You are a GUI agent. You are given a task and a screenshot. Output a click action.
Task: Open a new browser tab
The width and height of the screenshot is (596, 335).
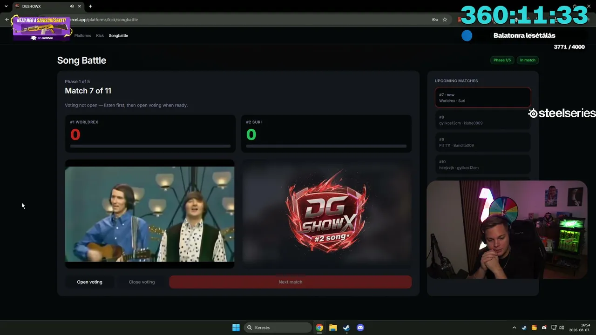(90, 7)
